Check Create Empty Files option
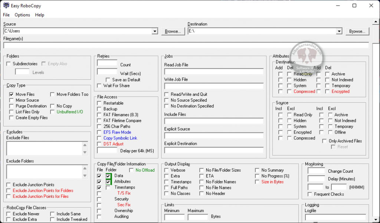The width and height of the screenshot is (380, 223). (11, 118)
